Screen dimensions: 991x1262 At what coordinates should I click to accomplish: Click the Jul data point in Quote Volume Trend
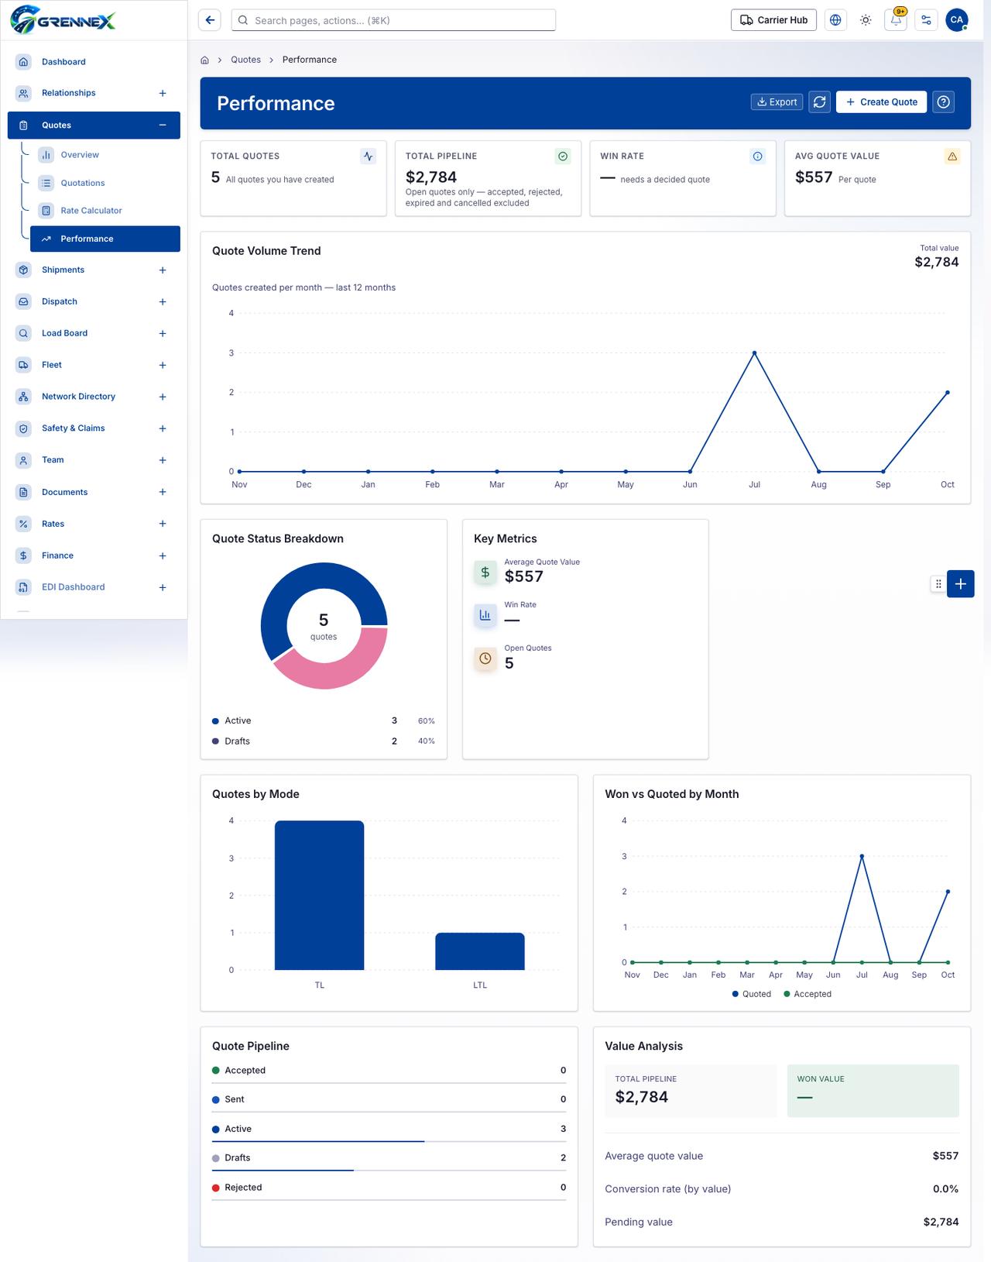click(754, 352)
